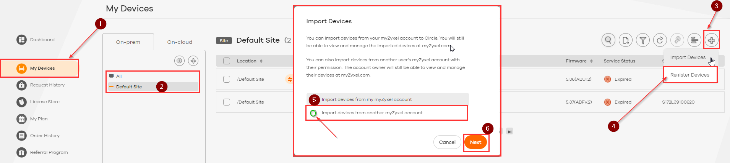
Task: Open the filter funnel icon
Action: click(643, 40)
